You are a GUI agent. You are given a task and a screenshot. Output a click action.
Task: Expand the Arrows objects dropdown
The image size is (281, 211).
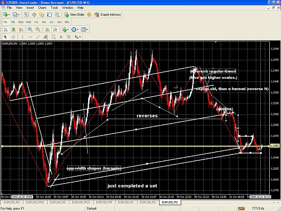tap(80, 37)
